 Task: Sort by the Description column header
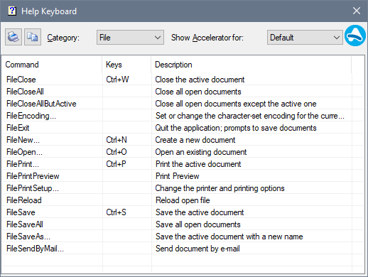point(251,65)
